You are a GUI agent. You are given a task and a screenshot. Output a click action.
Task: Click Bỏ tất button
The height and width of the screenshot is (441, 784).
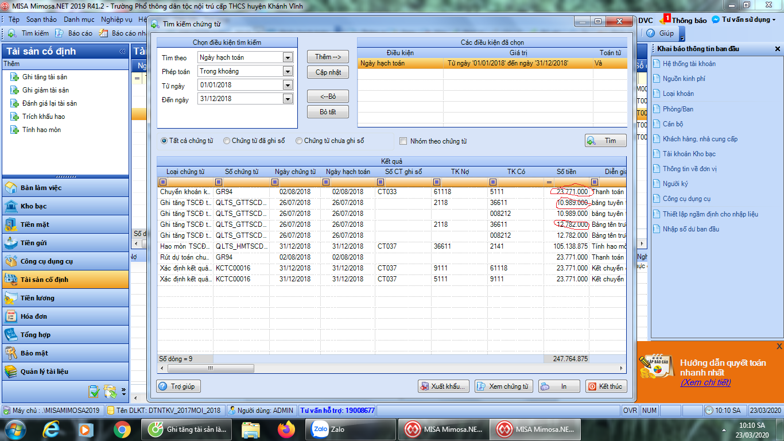click(x=328, y=112)
